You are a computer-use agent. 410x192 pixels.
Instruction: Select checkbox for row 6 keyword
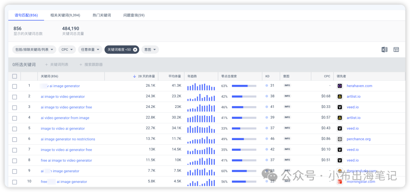point(14,139)
